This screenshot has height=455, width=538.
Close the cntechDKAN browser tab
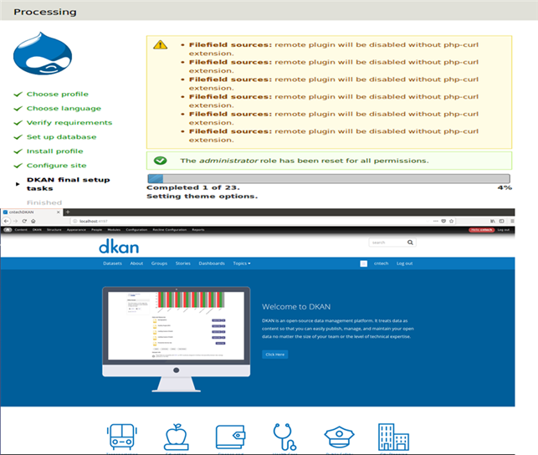click(58, 212)
